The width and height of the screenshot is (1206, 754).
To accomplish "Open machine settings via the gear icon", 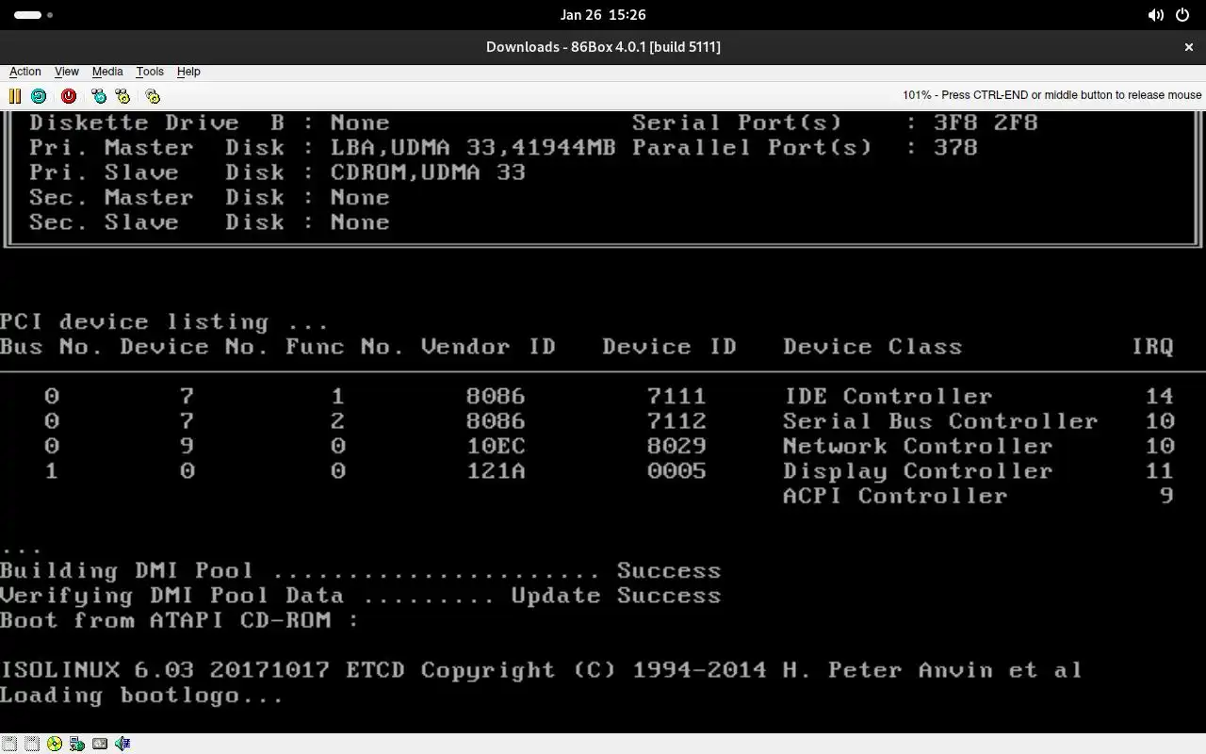I will pyautogui.click(x=153, y=95).
